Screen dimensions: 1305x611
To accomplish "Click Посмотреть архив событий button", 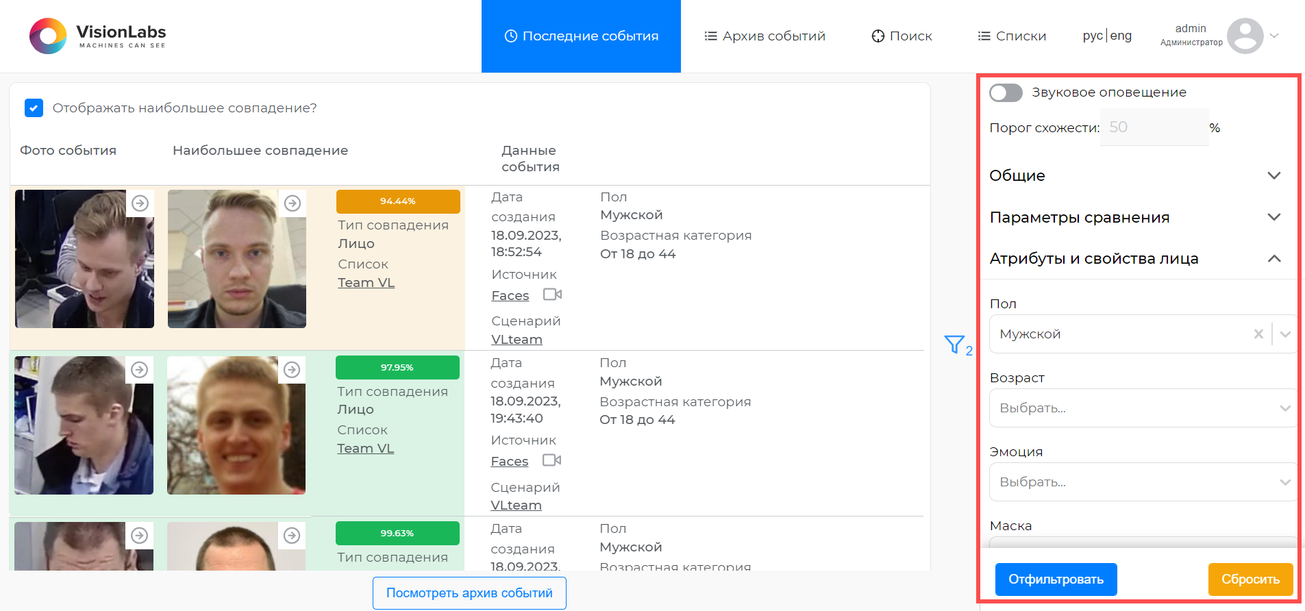I will (x=469, y=593).
